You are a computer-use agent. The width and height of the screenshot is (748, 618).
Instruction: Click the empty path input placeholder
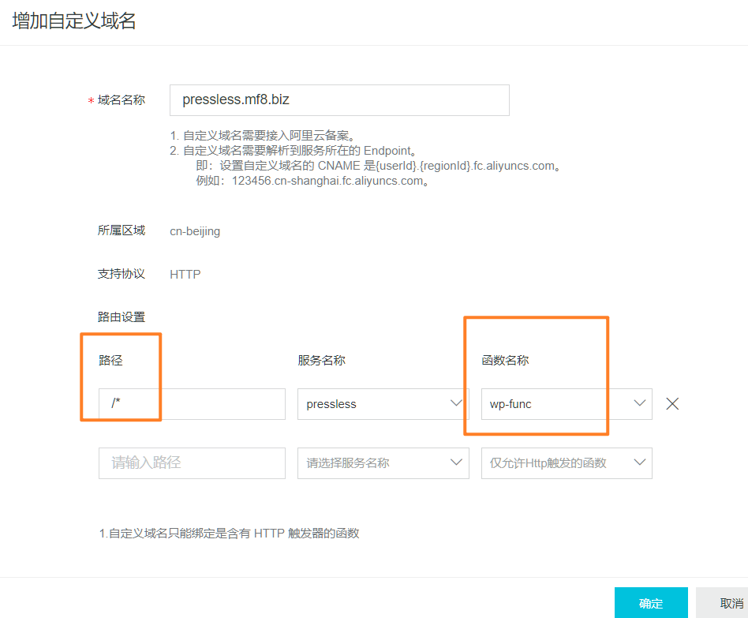click(x=192, y=463)
